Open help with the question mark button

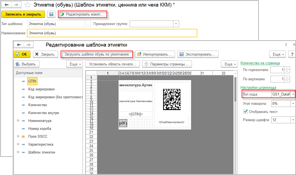(x=292, y=54)
